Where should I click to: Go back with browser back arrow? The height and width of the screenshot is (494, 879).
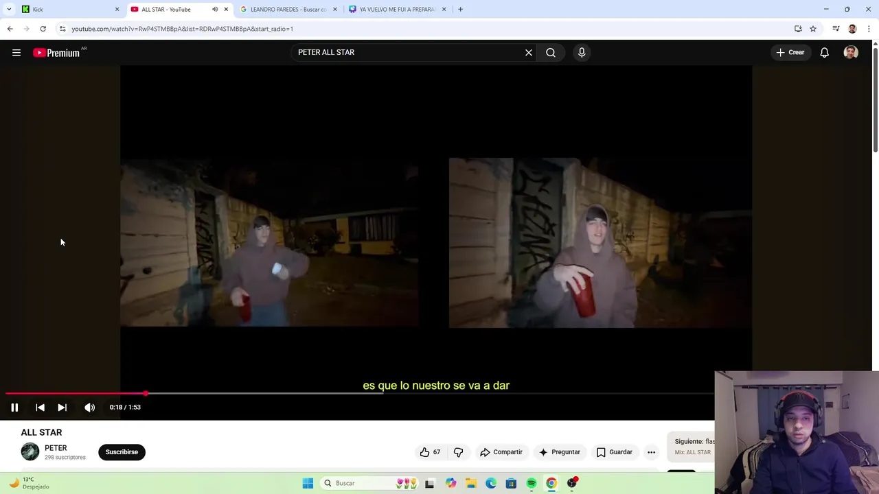(x=10, y=29)
